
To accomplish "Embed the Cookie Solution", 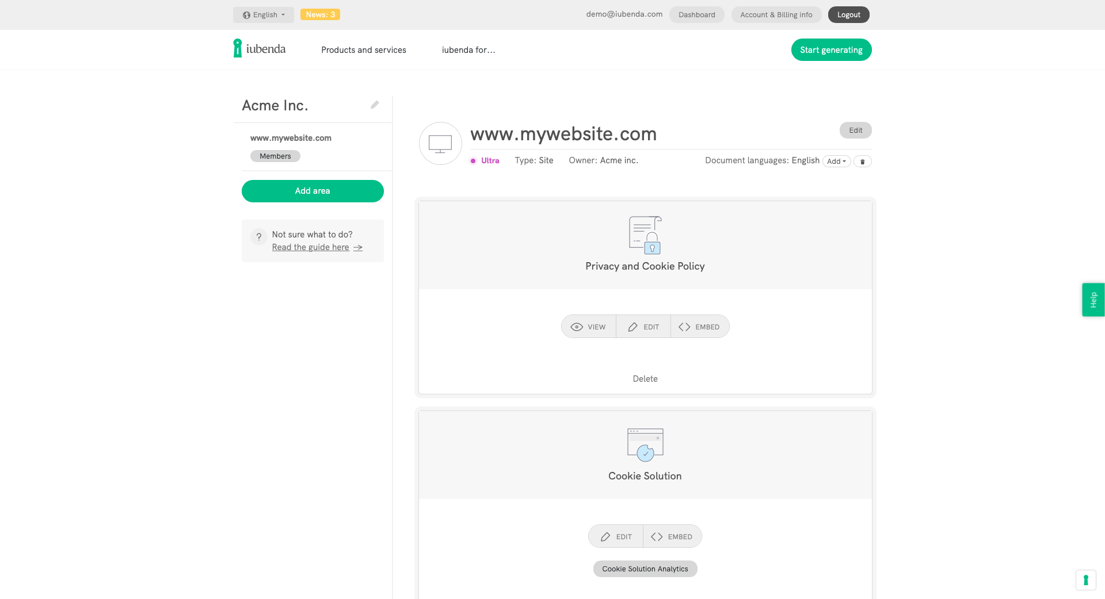I will point(672,536).
